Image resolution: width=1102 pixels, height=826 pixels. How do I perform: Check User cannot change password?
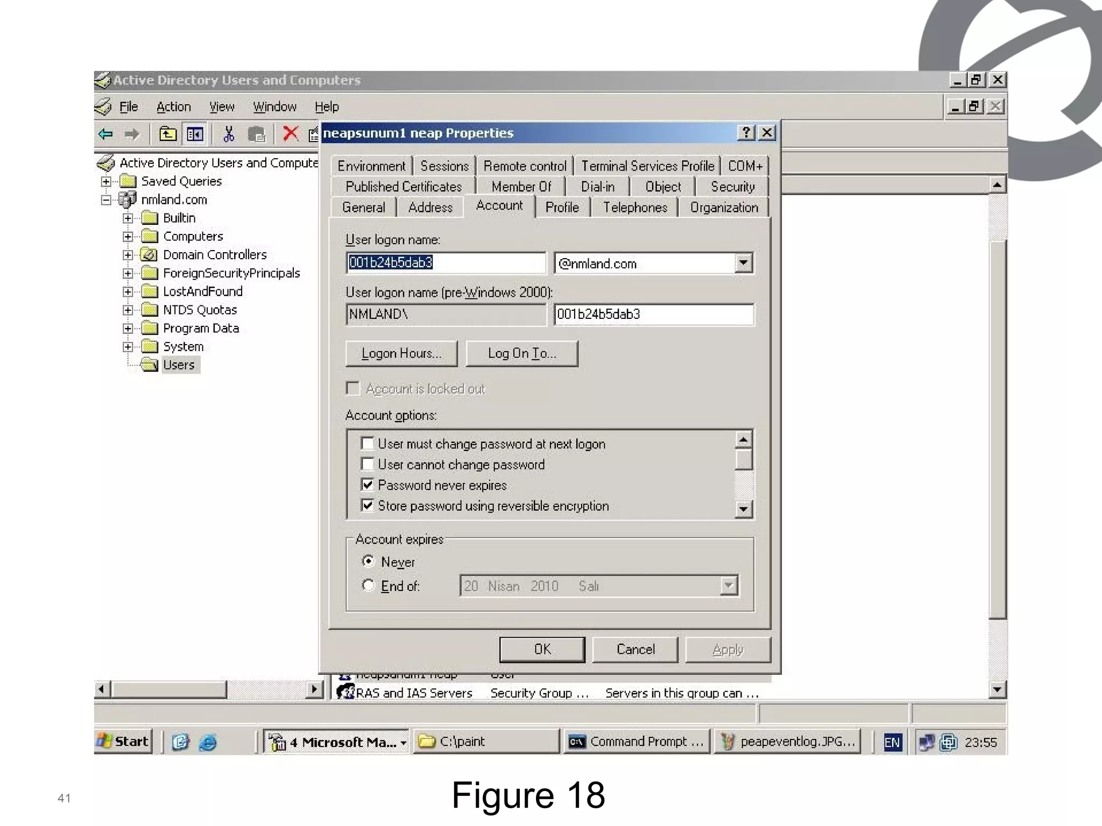pos(368,464)
